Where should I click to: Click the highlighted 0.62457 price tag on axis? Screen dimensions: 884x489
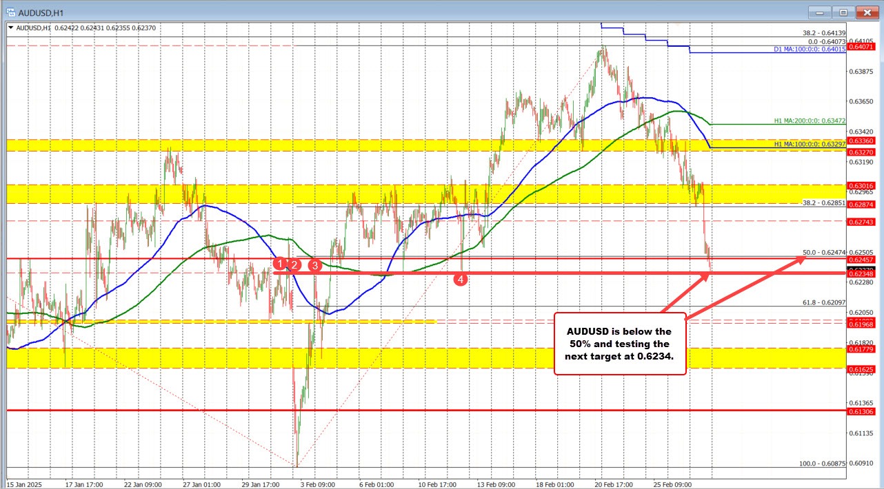tap(861, 260)
